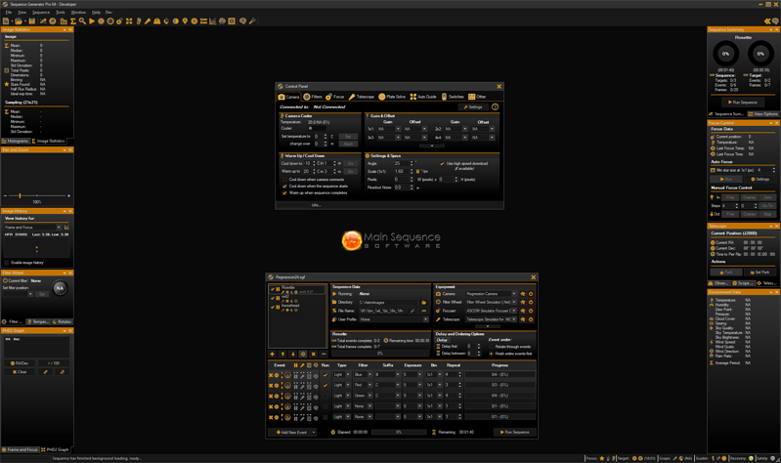
Task: Click the help question mark in Control Panel
Action: click(496, 107)
